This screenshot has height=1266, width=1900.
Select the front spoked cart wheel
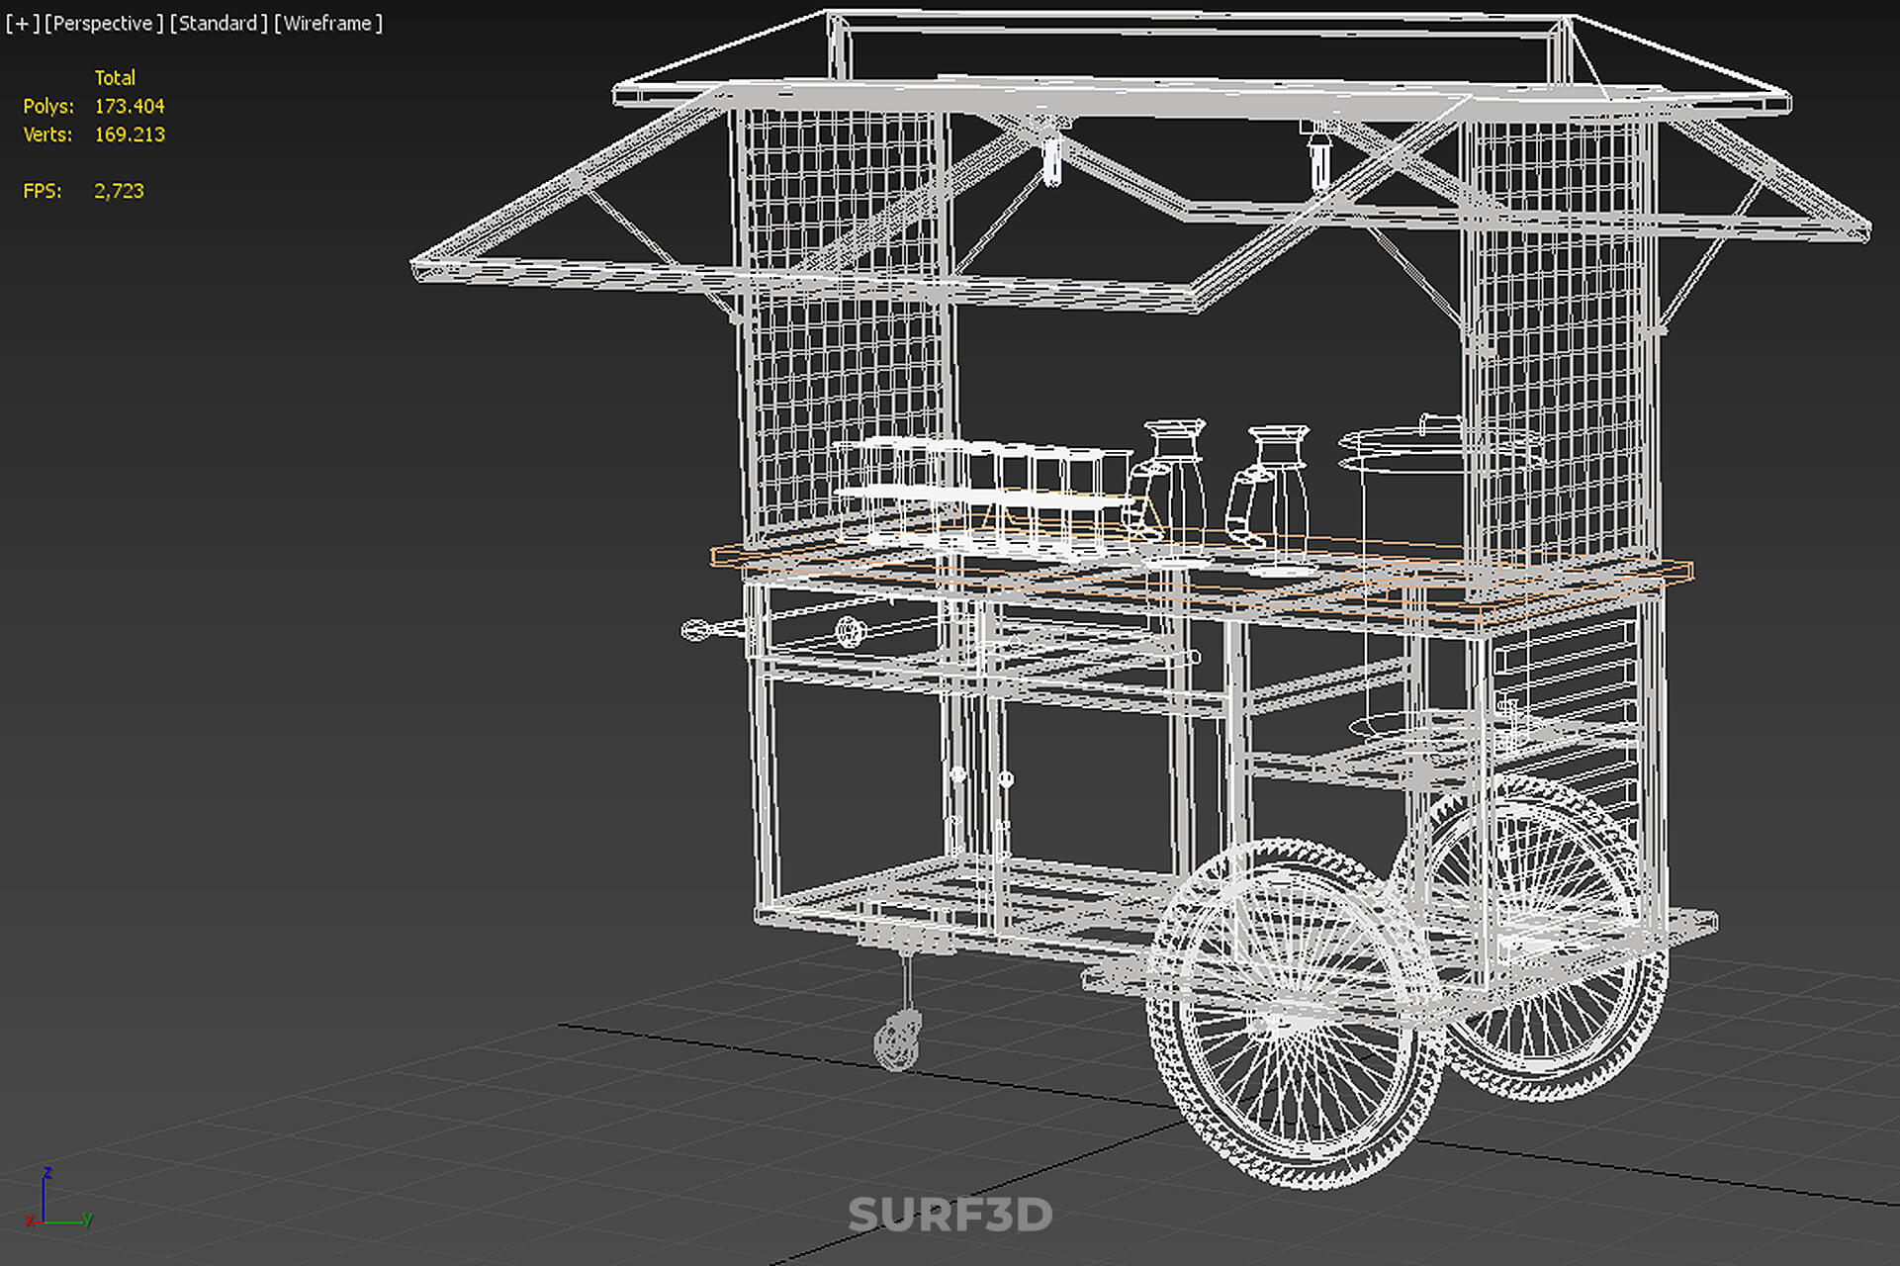coord(1295,1015)
